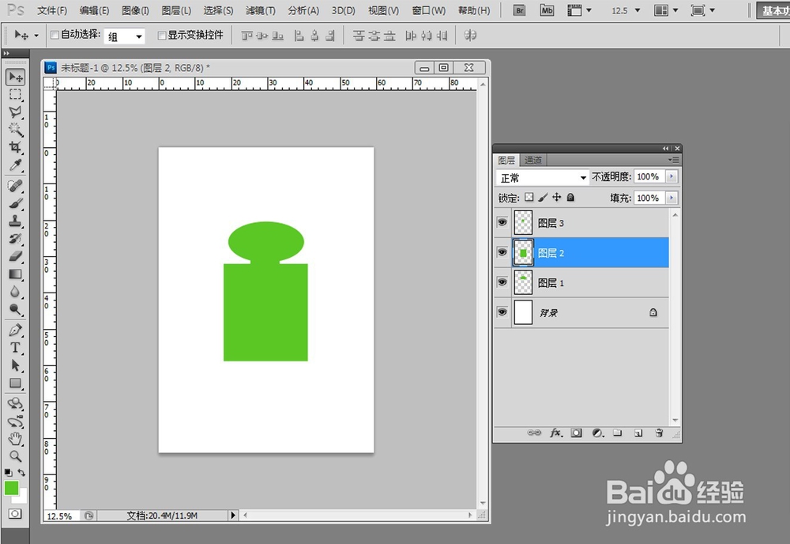This screenshot has width=790, height=544.
Task: Open the 帮助(H) menu
Action: 473,10
